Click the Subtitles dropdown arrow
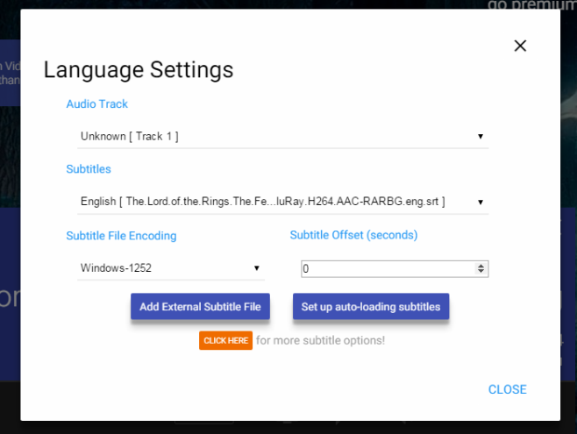 481,202
